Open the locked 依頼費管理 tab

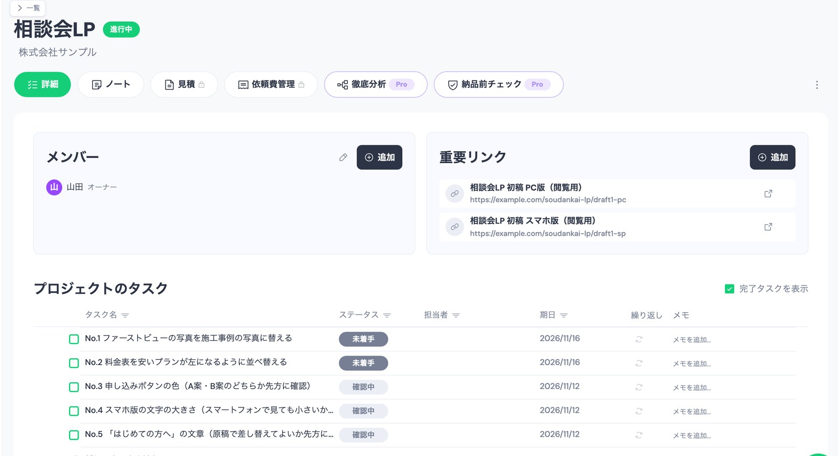(271, 85)
